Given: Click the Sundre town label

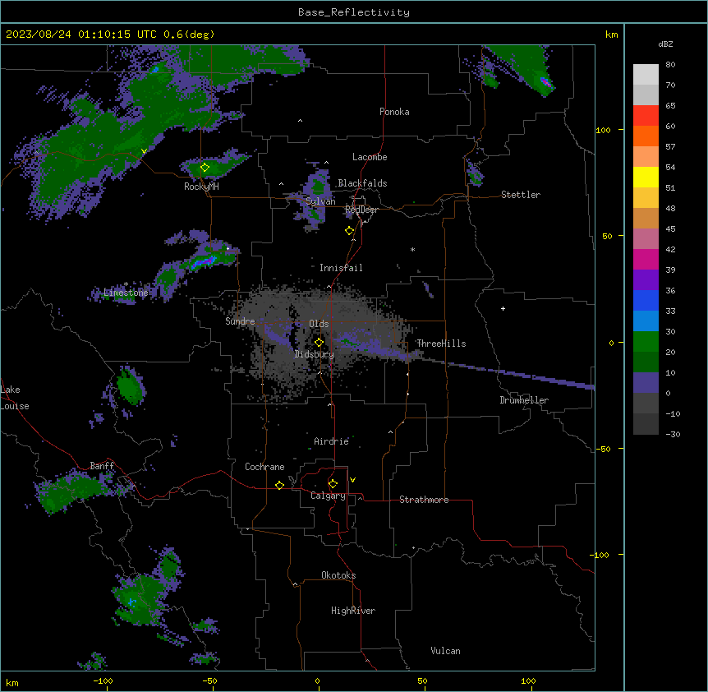Looking at the screenshot, I should tap(240, 321).
